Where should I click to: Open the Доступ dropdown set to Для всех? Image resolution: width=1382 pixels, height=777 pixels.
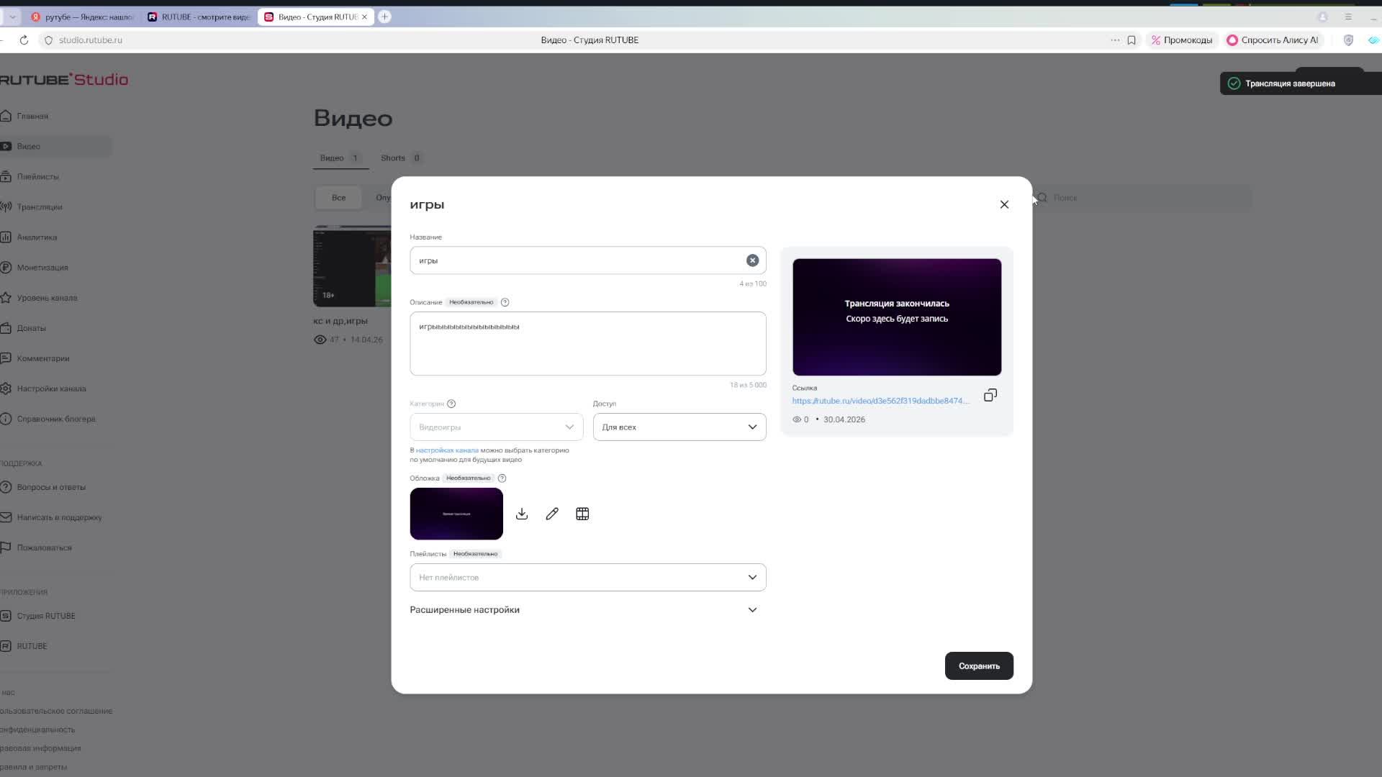(679, 427)
